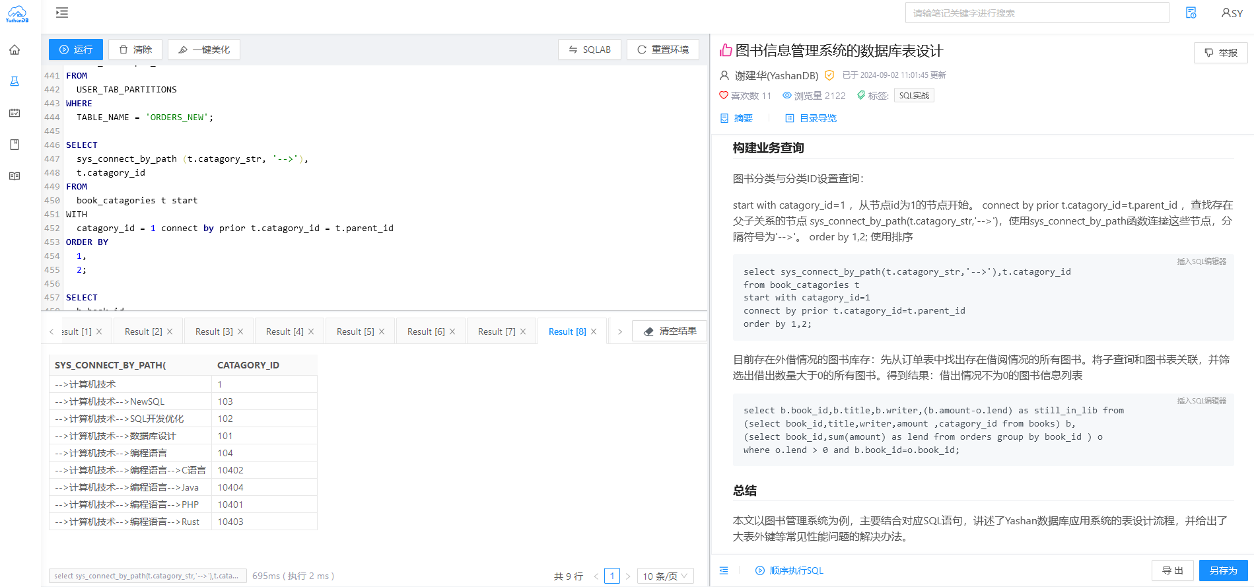The width and height of the screenshot is (1254, 587).
Task: Report the article with the 举报 button
Action: (x=1221, y=53)
